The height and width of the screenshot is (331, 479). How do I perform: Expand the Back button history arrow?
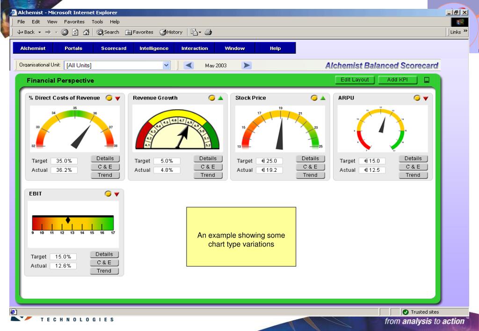[x=39, y=32]
